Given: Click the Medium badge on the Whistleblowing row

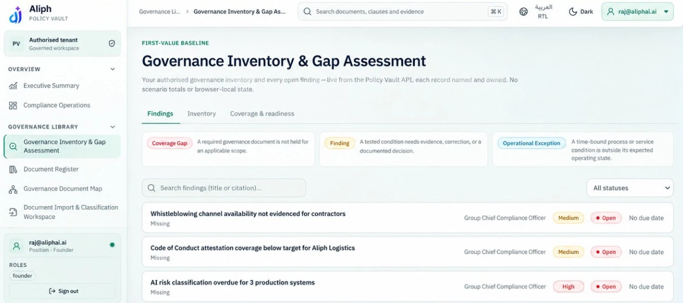Looking at the screenshot, I should point(568,218).
